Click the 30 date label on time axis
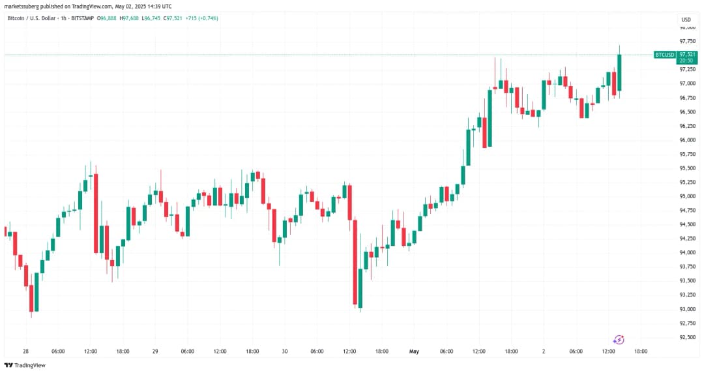The height and width of the screenshot is (373, 704). point(285,351)
